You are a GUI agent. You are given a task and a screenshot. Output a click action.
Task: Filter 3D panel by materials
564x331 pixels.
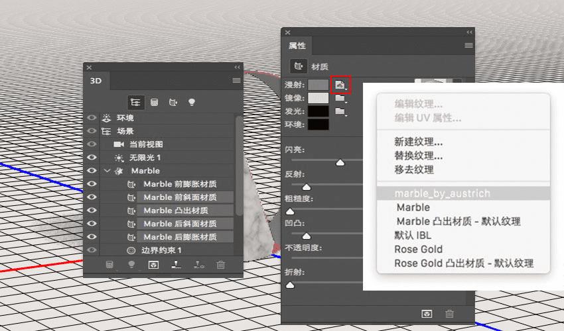(173, 103)
